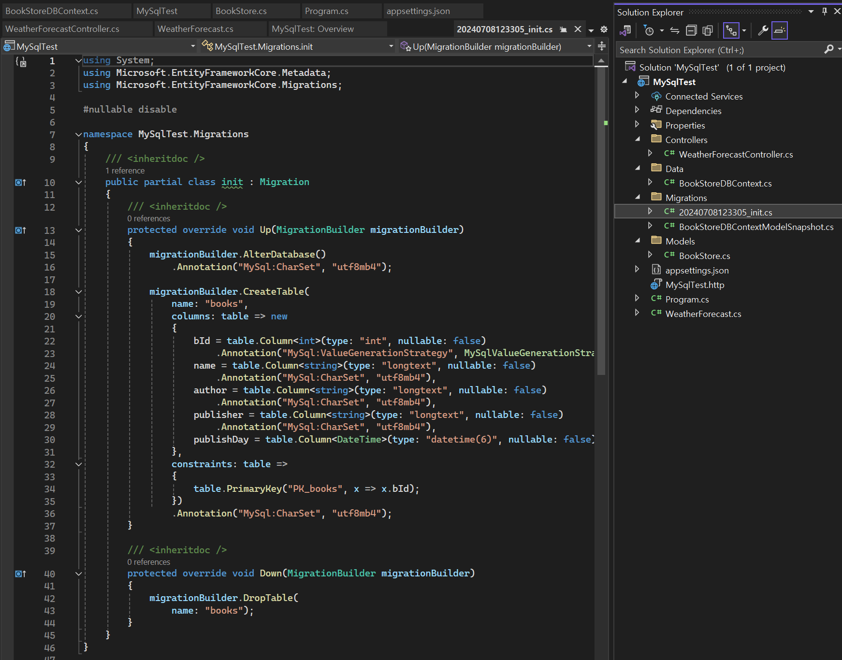
Task: Open the Properties wrench icon
Action: pyautogui.click(x=763, y=30)
